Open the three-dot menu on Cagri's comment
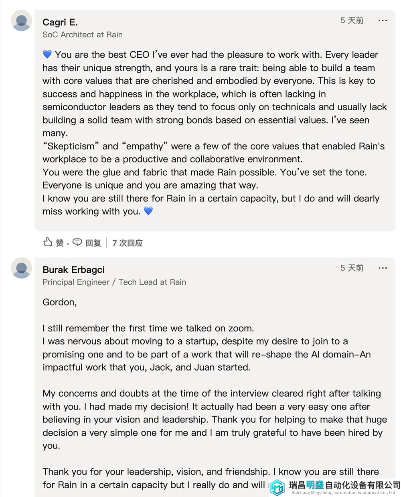Screen dimensions: 401x497 [x=383, y=20]
